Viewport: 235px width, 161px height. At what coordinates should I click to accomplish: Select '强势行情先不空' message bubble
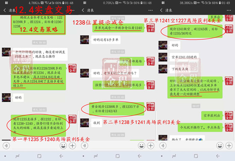(x=118, y=85)
